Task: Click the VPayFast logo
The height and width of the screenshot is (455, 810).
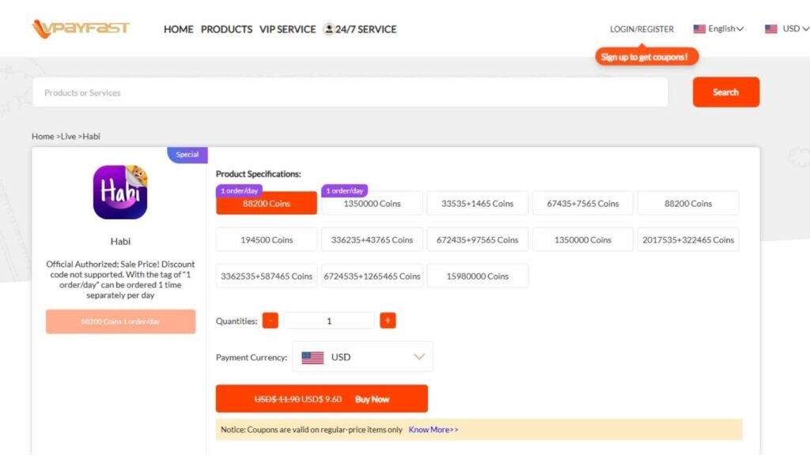Action: click(x=79, y=28)
